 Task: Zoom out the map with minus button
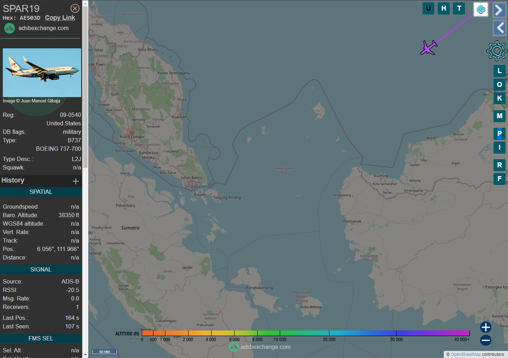[x=486, y=340]
